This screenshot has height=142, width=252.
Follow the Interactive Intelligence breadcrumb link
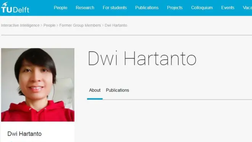point(20,25)
